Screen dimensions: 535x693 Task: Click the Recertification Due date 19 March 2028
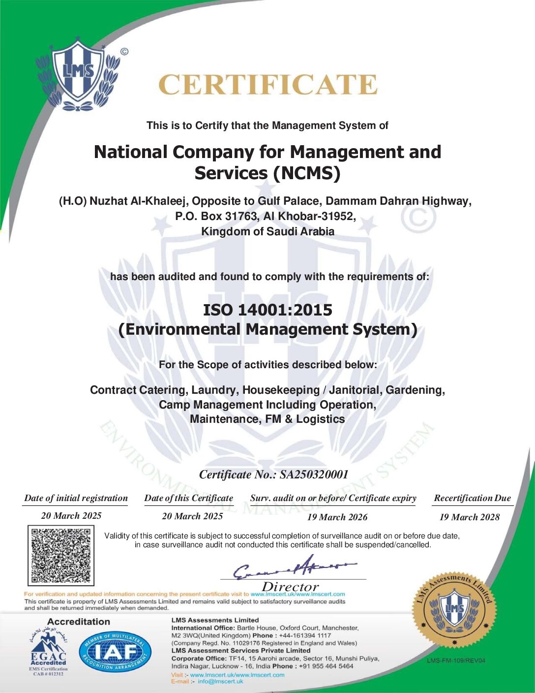click(469, 517)
